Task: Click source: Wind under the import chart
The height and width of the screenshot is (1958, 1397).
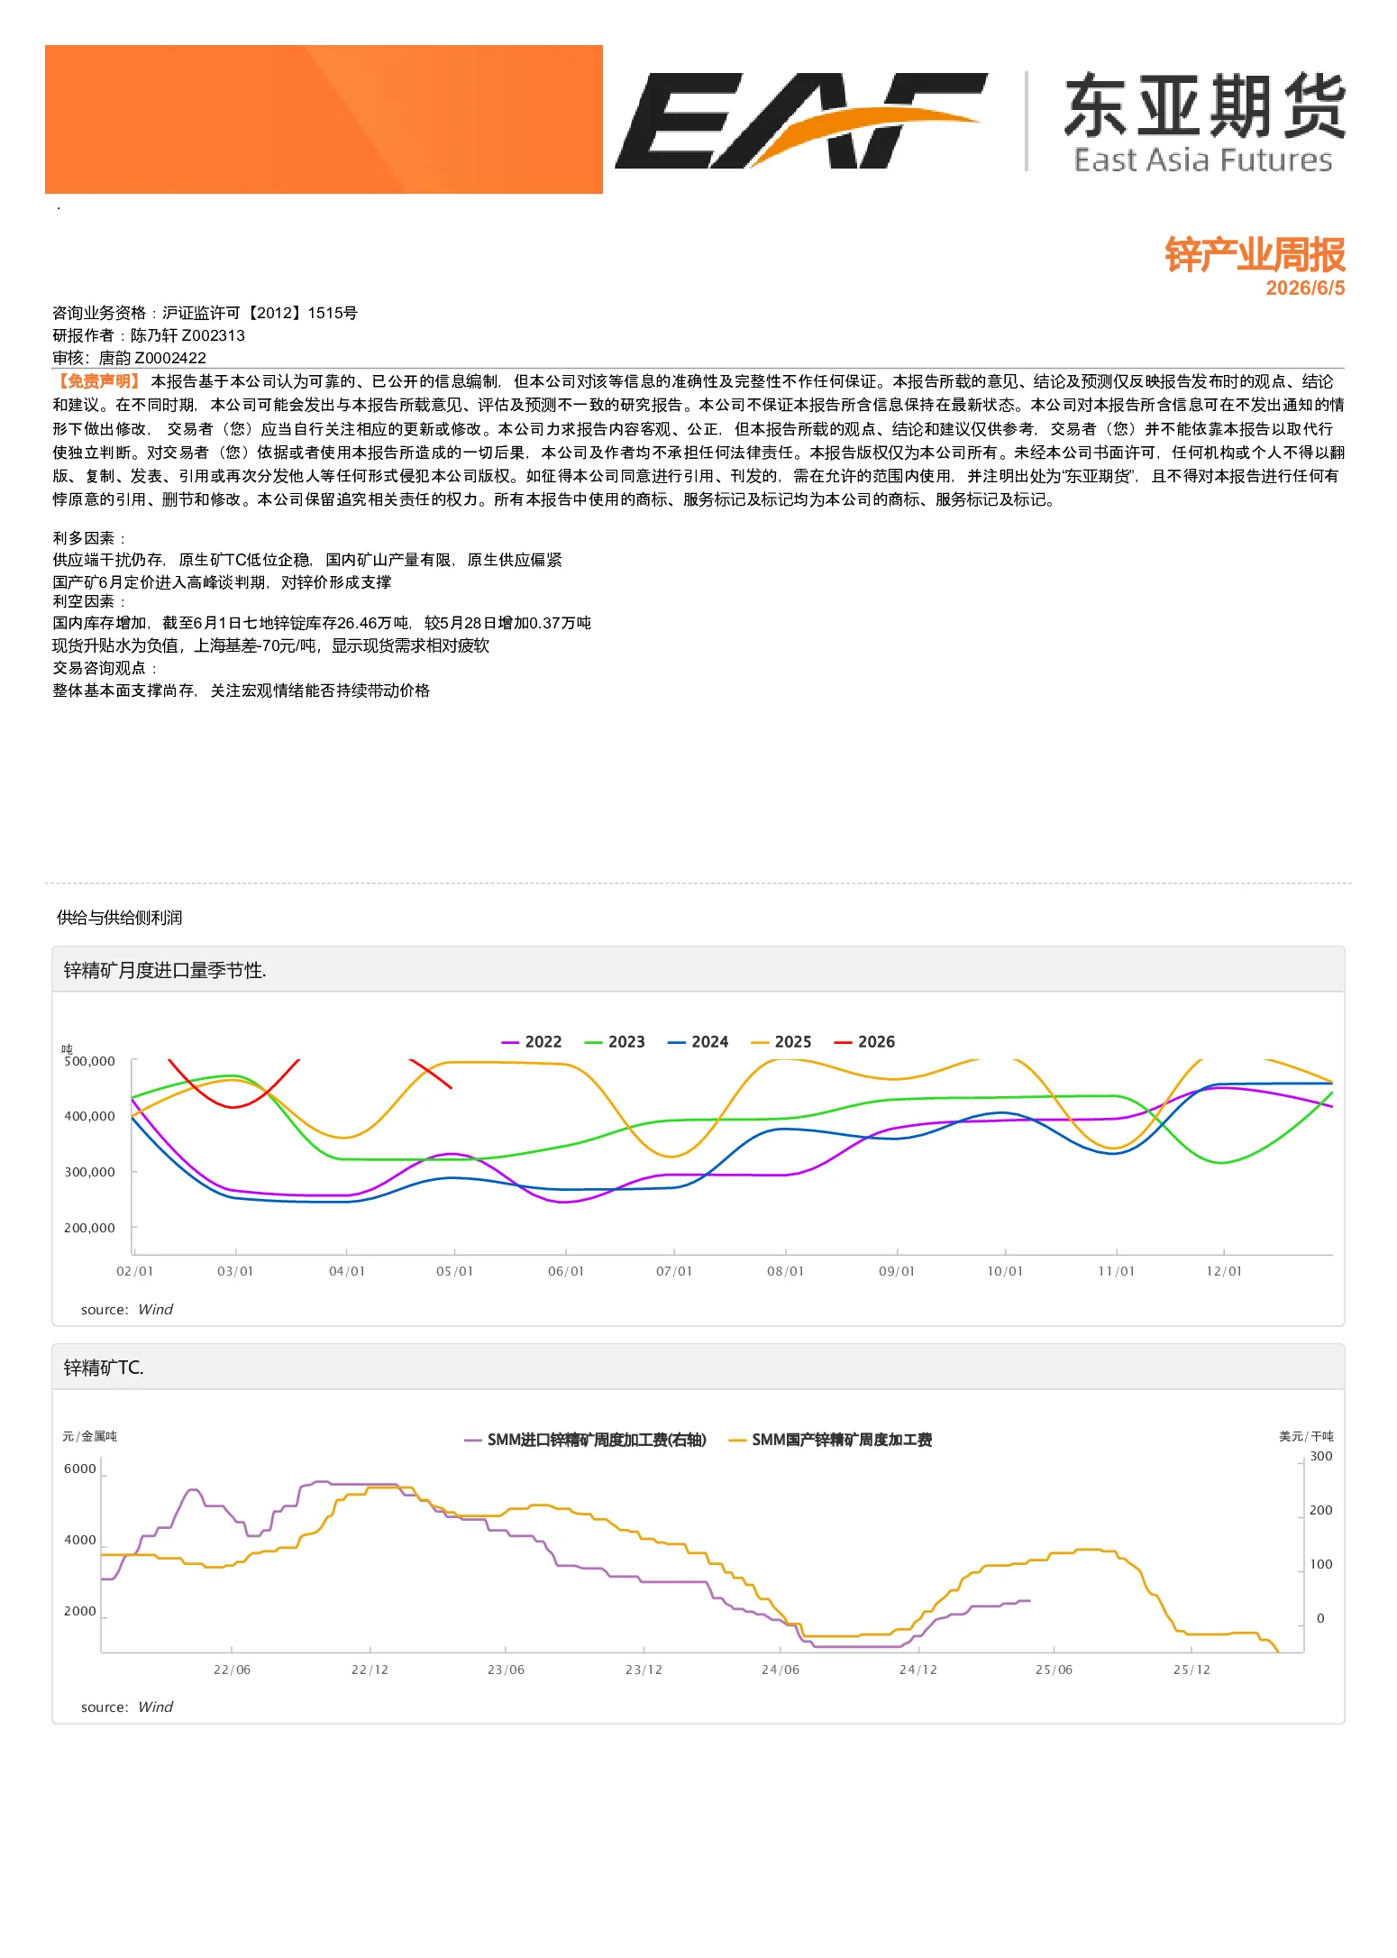Action: coord(127,1309)
